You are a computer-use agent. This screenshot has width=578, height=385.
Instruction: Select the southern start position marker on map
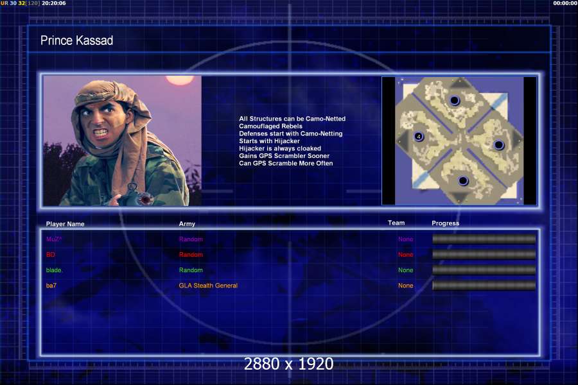click(x=463, y=181)
